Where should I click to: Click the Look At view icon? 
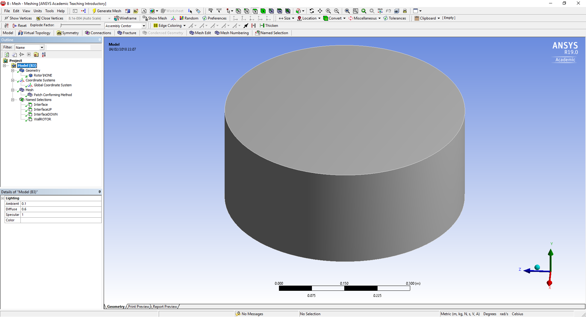(389, 11)
